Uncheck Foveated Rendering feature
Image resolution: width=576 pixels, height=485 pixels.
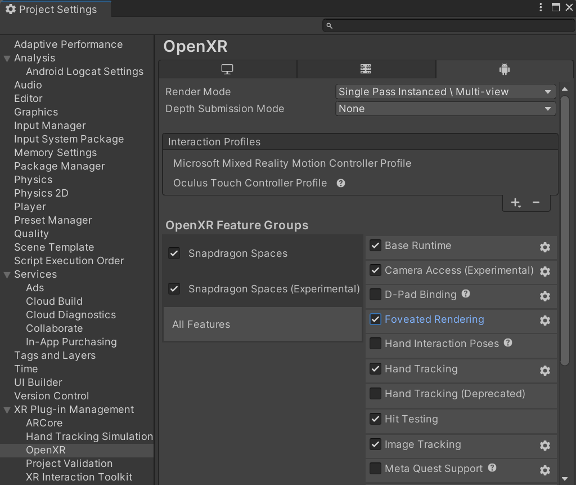[375, 319]
